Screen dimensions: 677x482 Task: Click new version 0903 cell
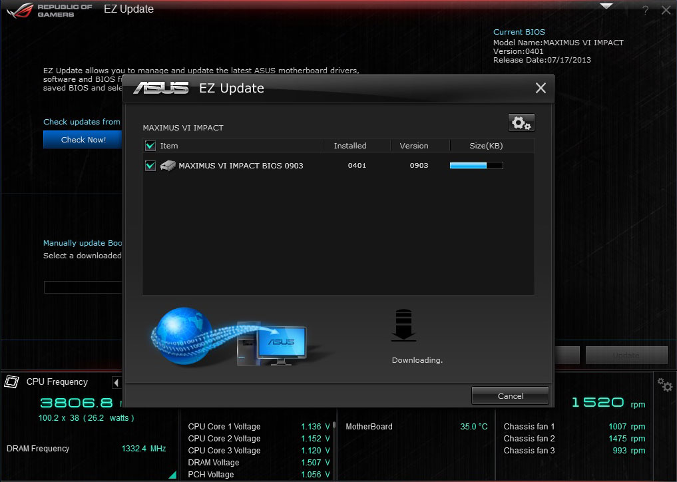pos(419,165)
